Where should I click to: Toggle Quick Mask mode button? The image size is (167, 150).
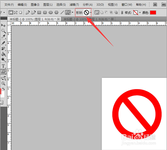coord(2,102)
